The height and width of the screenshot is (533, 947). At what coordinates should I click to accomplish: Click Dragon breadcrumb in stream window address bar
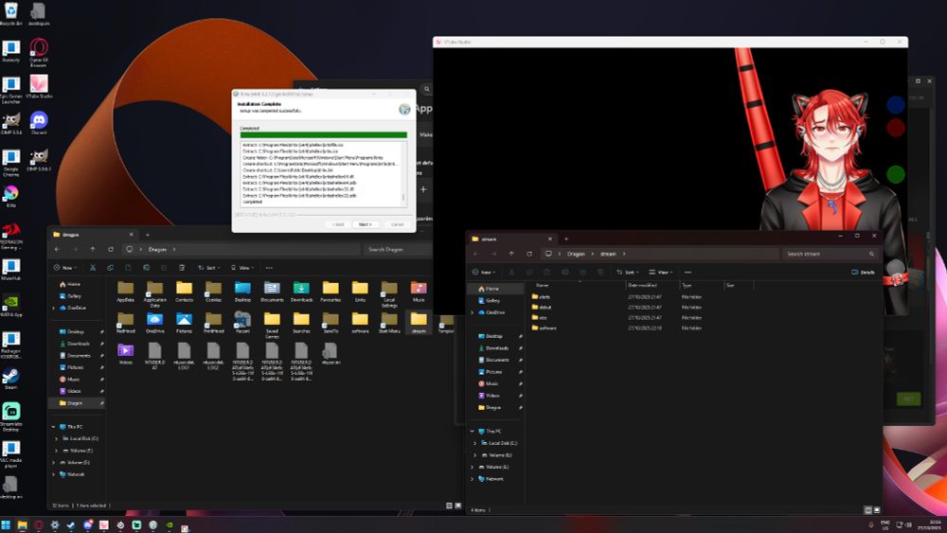point(576,254)
